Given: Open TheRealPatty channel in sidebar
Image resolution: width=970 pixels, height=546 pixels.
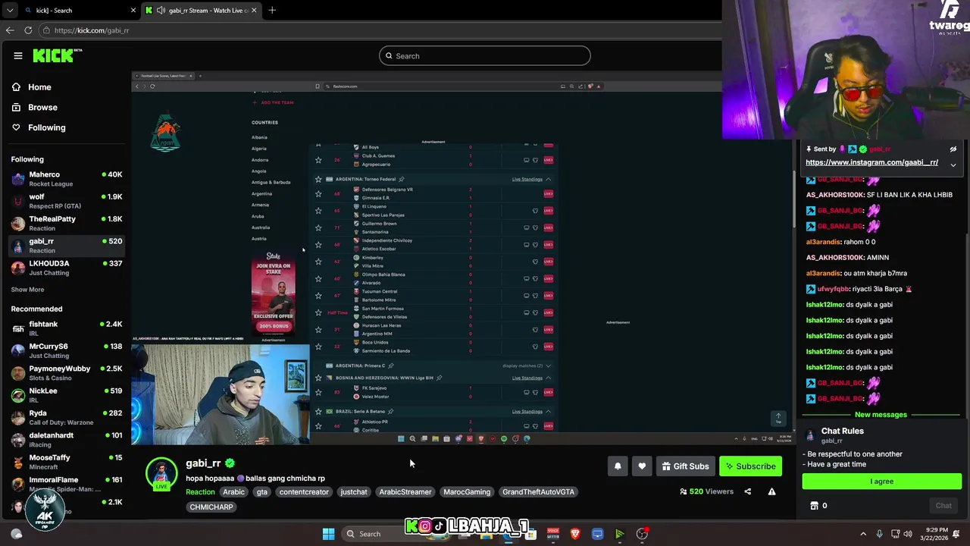Looking at the screenshot, I should tap(67, 223).
